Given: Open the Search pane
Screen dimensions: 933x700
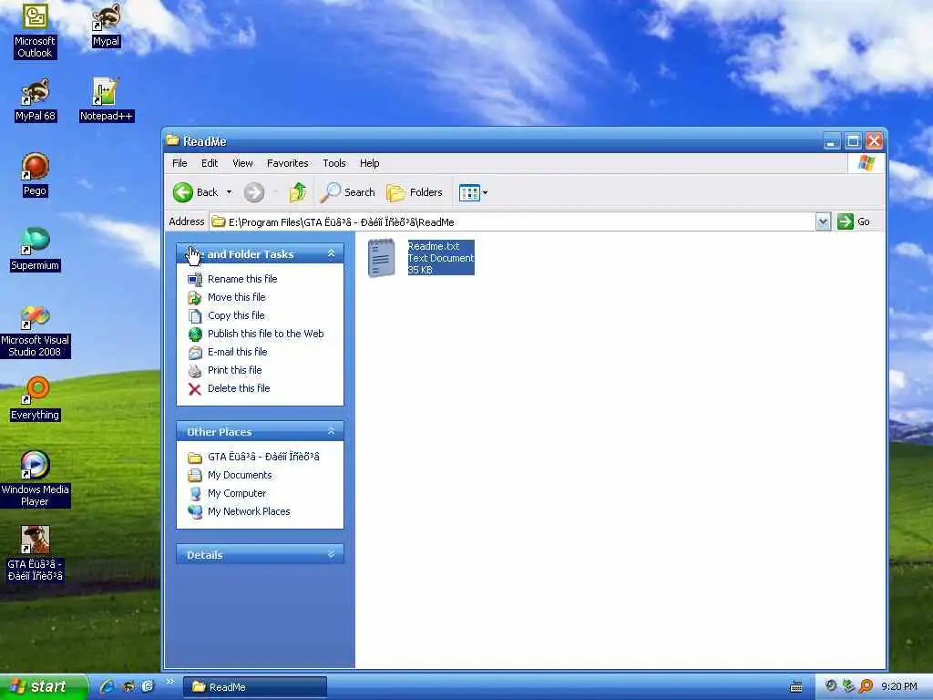Looking at the screenshot, I should pos(347,192).
